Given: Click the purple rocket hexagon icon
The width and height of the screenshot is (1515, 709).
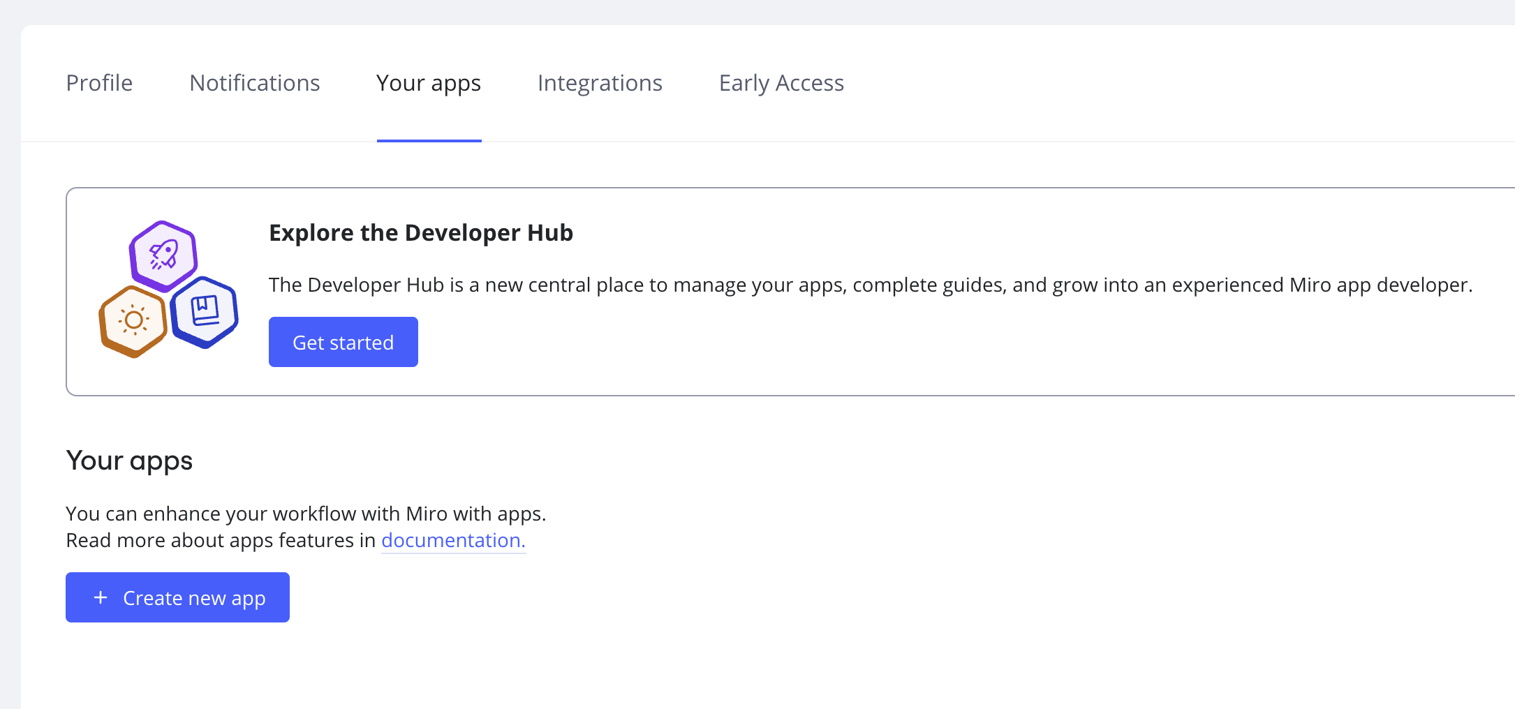Looking at the screenshot, I should (x=163, y=255).
